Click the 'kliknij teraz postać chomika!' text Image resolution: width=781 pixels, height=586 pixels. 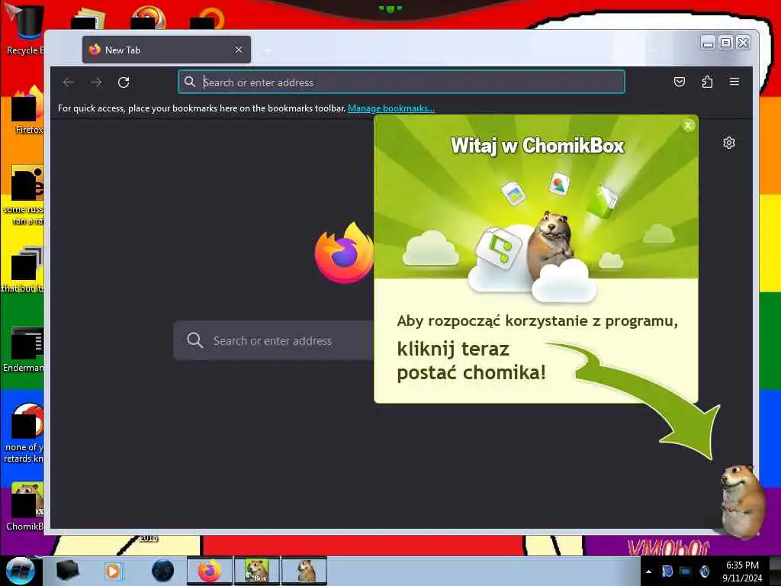471,361
